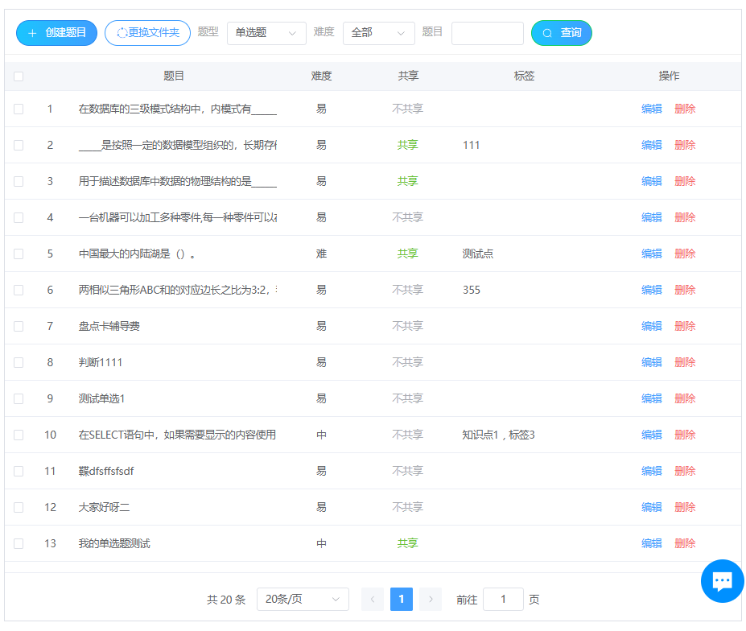Click the 难度 column header
The image size is (746, 631).
321,76
